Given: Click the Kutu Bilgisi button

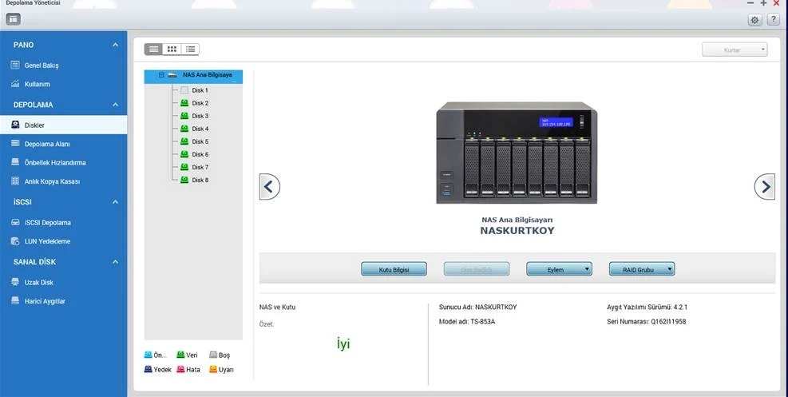Looking at the screenshot, I should click(x=394, y=269).
